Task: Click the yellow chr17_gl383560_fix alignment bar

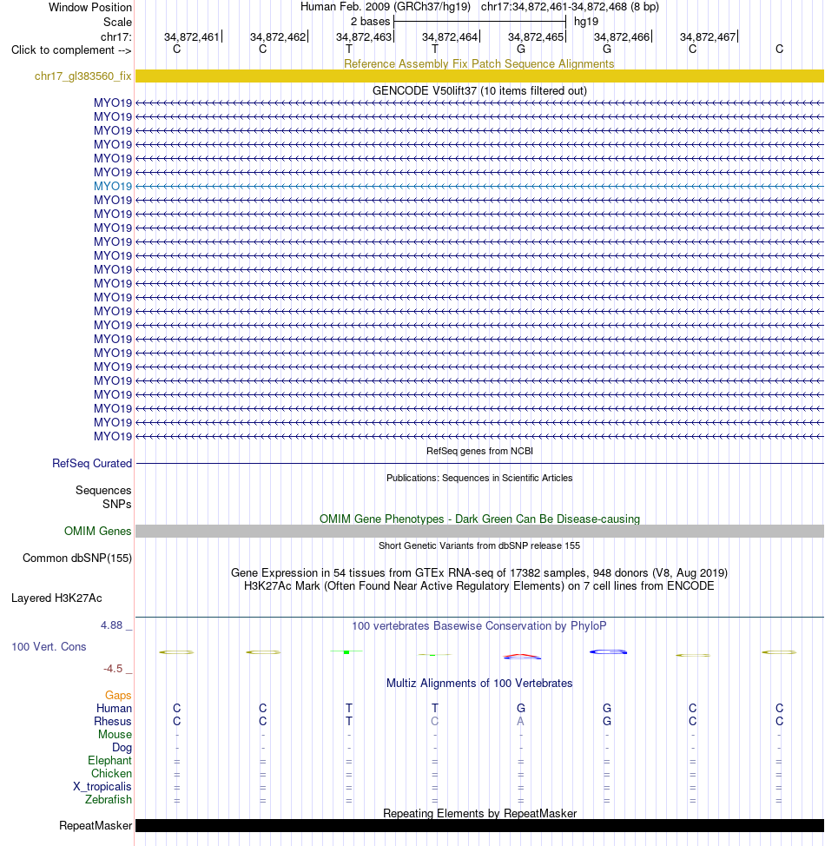Action: pyautogui.click(x=479, y=76)
